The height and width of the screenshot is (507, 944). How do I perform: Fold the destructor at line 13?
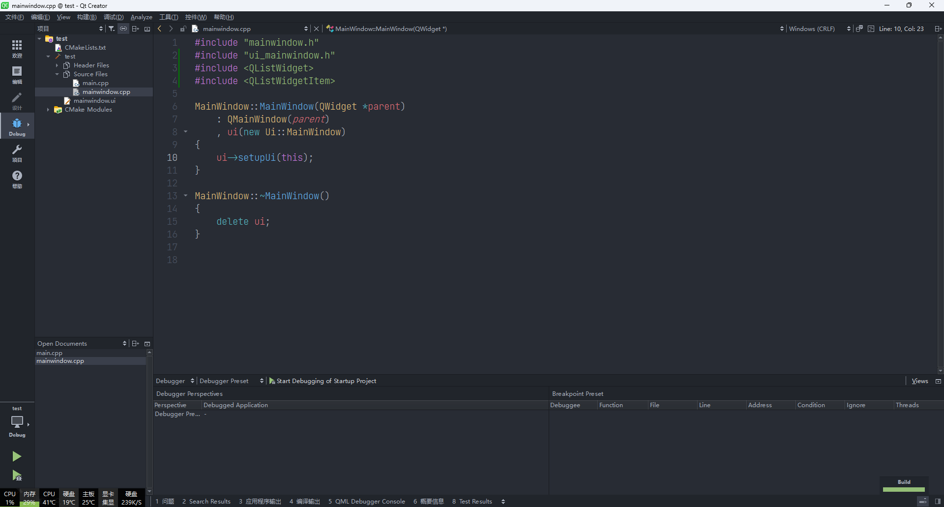pos(186,195)
